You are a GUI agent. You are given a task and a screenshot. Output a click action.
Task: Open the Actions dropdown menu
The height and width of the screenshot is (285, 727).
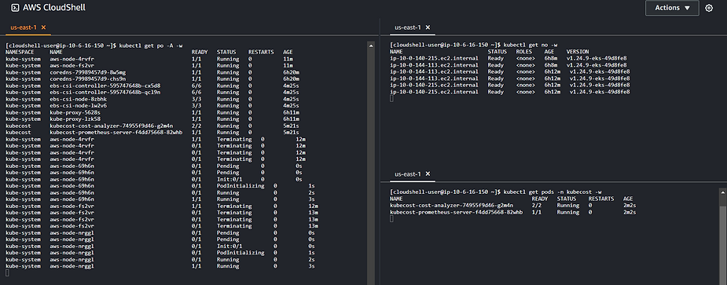click(672, 8)
